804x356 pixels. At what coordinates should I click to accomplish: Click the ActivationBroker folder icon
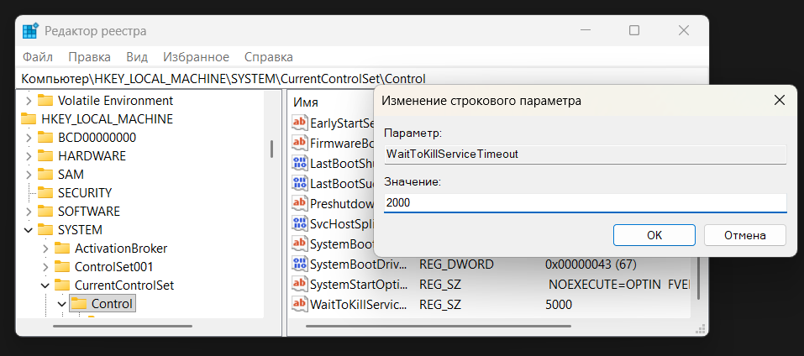pyautogui.click(x=61, y=248)
